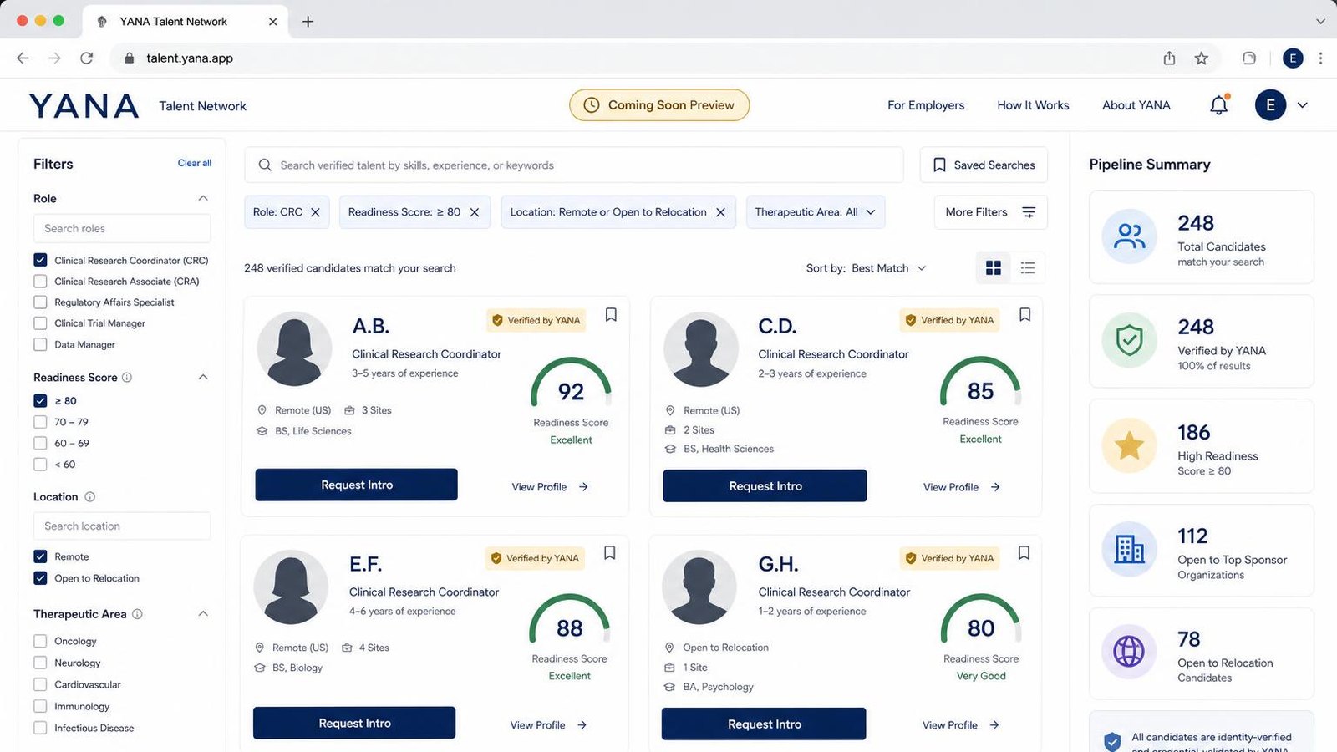
Task: Uncheck the Remote location checkbox
Action: coord(40,556)
